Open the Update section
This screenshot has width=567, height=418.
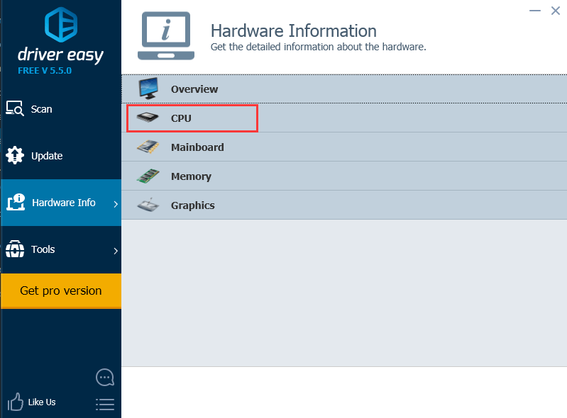click(61, 156)
